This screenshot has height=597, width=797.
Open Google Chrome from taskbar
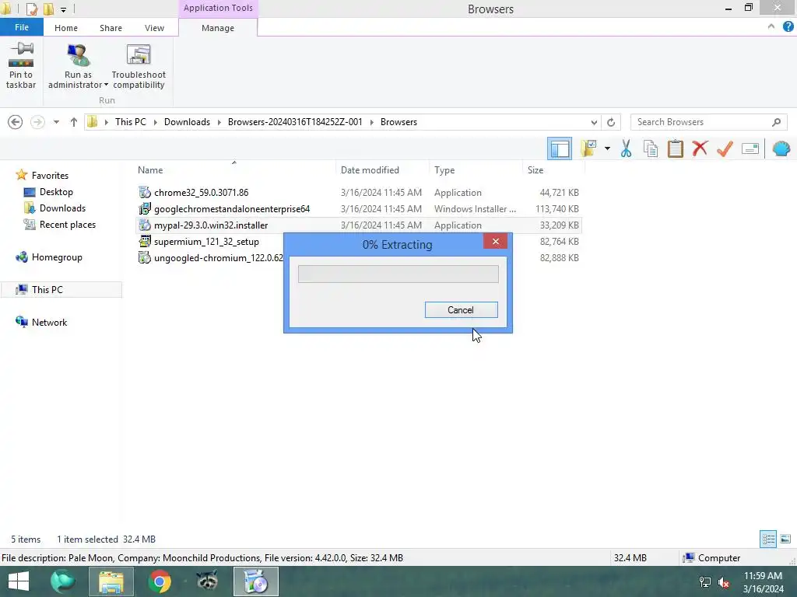tap(160, 581)
